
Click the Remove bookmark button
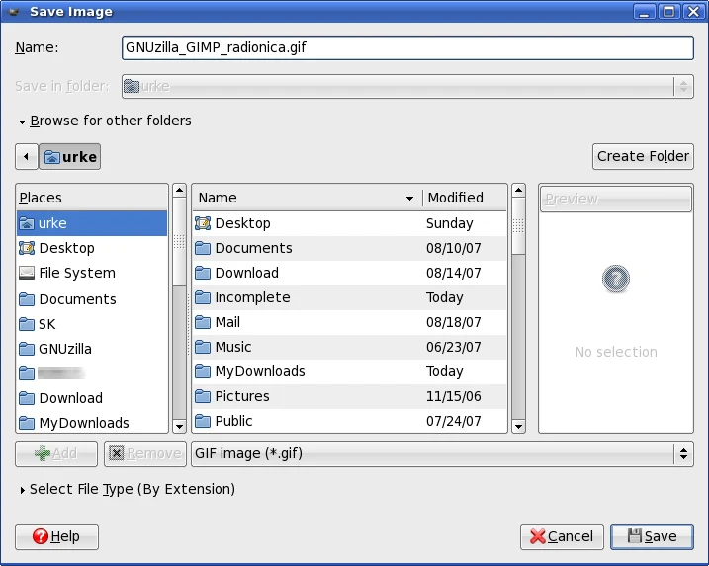145,453
